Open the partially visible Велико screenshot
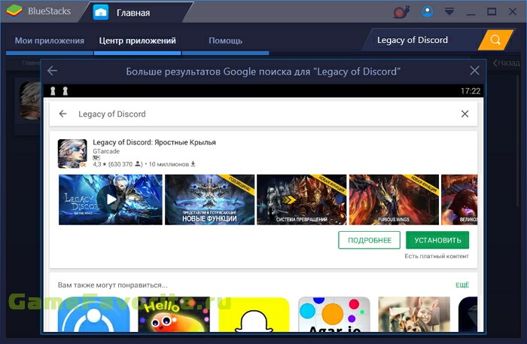Image resolution: width=527 pixels, height=344 pixels. (x=459, y=199)
